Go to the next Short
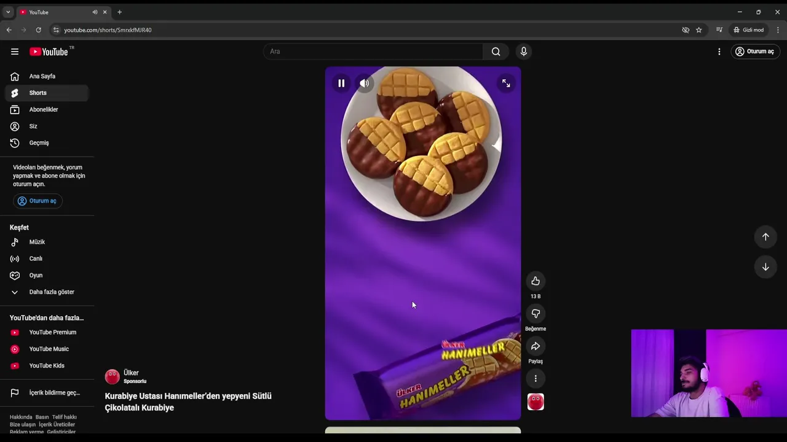This screenshot has height=442, width=787. tap(765, 267)
